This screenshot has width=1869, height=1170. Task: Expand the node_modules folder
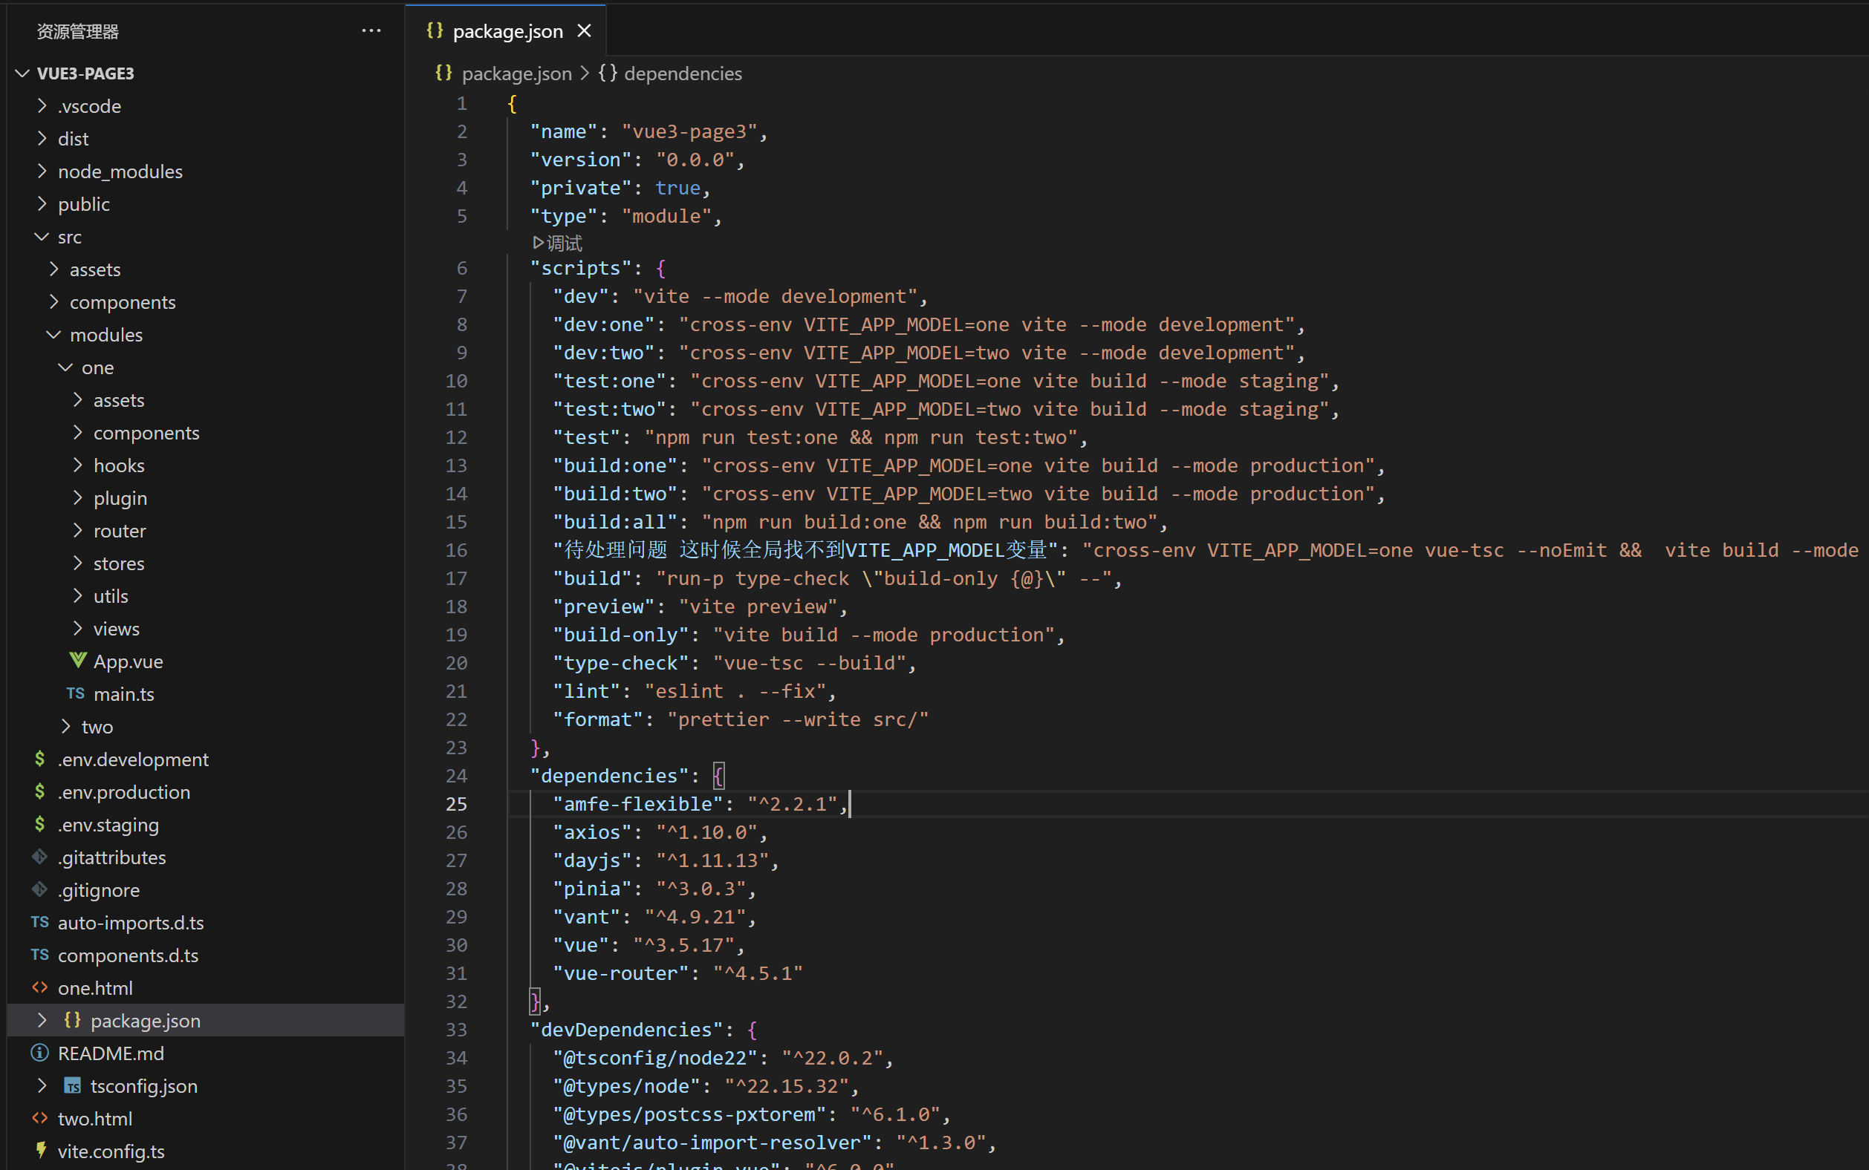(42, 171)
